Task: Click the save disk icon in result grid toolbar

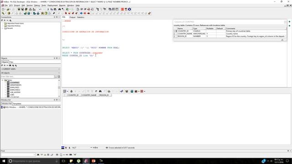Action: tap(127, 91)
